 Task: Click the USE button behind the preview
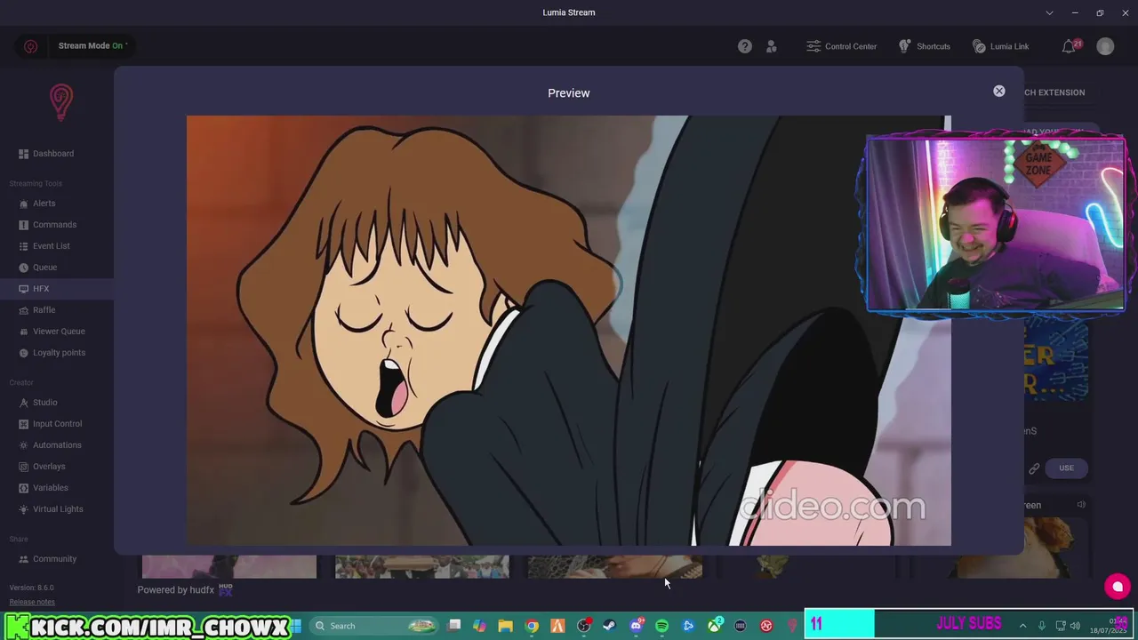click(x=1066, y=468)
